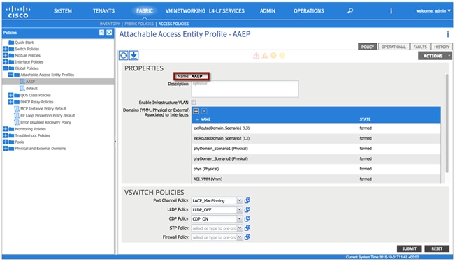455x261 pixels.
Task: Select the AAEP profile tree item
Action: [30, 82]
